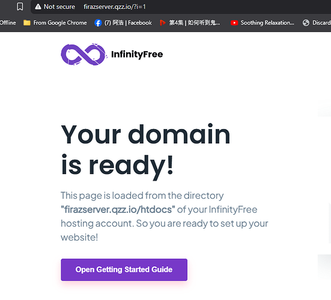Click the bookmark icon beside the address bar
Viewport: 331px width, 300px height.
tap(20, 7)
